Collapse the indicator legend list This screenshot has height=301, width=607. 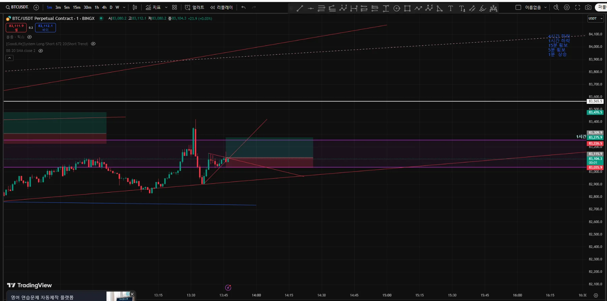pyautogui.click(x=9, y=58)
